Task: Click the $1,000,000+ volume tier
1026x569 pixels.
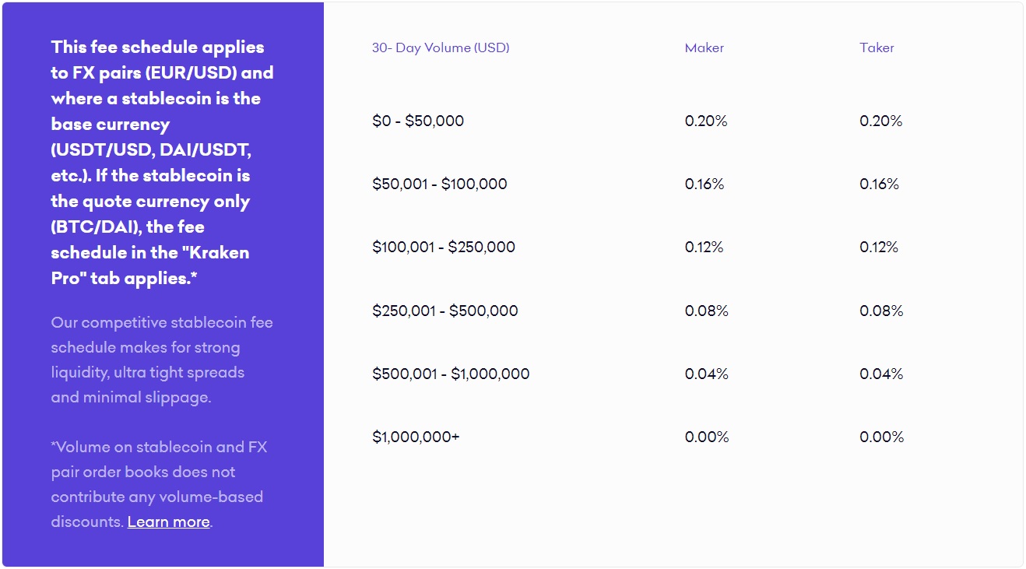Action: [x=416, y=437]
